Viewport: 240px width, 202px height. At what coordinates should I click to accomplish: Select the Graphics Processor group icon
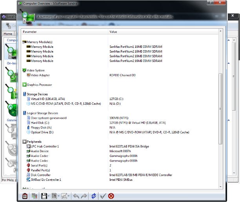tap(24, 85)
